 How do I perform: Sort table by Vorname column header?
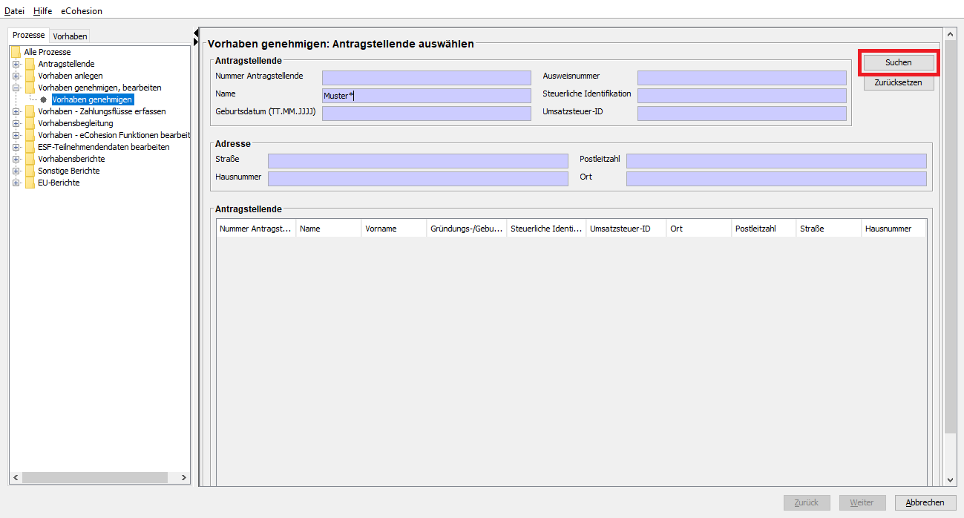[394, 229]
